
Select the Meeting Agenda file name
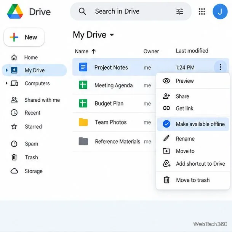click(114, 85)
